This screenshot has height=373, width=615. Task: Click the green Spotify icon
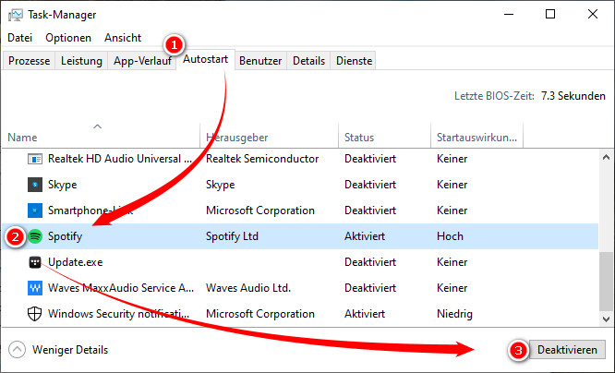tap(35, 236)
